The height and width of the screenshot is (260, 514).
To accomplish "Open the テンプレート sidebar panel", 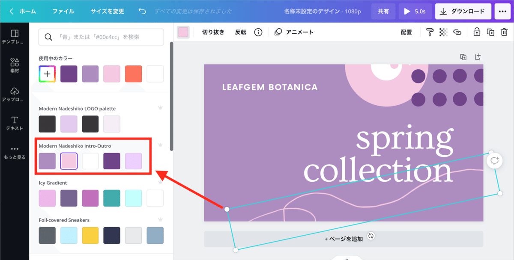I will tap(15, 37).
